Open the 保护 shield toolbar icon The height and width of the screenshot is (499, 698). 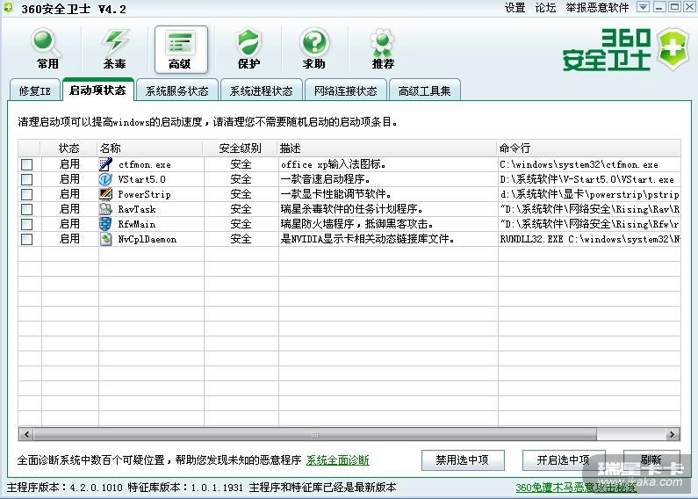248,48
